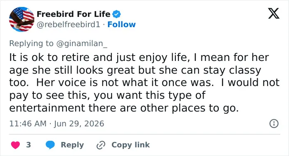
Task: Click the Jun 29, 2026 date
Action: [79, 123]
